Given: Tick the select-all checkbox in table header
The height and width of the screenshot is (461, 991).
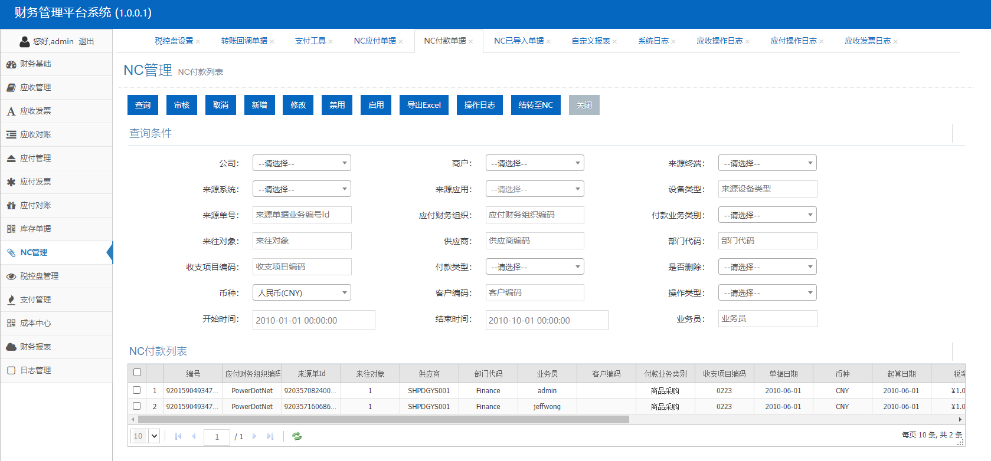Looking at the screenshot, I should (x=137, y=373).
